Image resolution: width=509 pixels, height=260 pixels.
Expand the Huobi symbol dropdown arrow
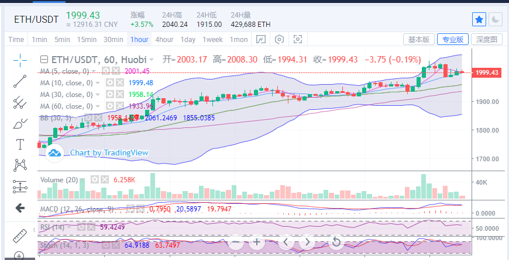pyautogui.click(x=151, y=60)
